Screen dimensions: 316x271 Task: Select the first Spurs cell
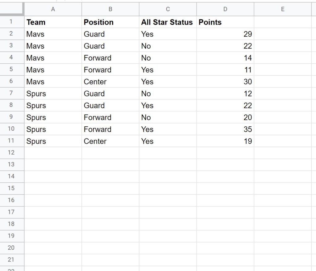[x=53, y=93]
